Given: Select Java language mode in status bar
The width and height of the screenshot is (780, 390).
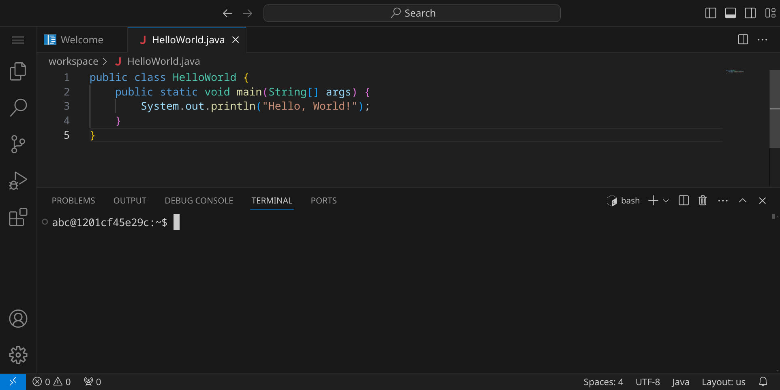Looking at the screenshot, I should 680,382.
